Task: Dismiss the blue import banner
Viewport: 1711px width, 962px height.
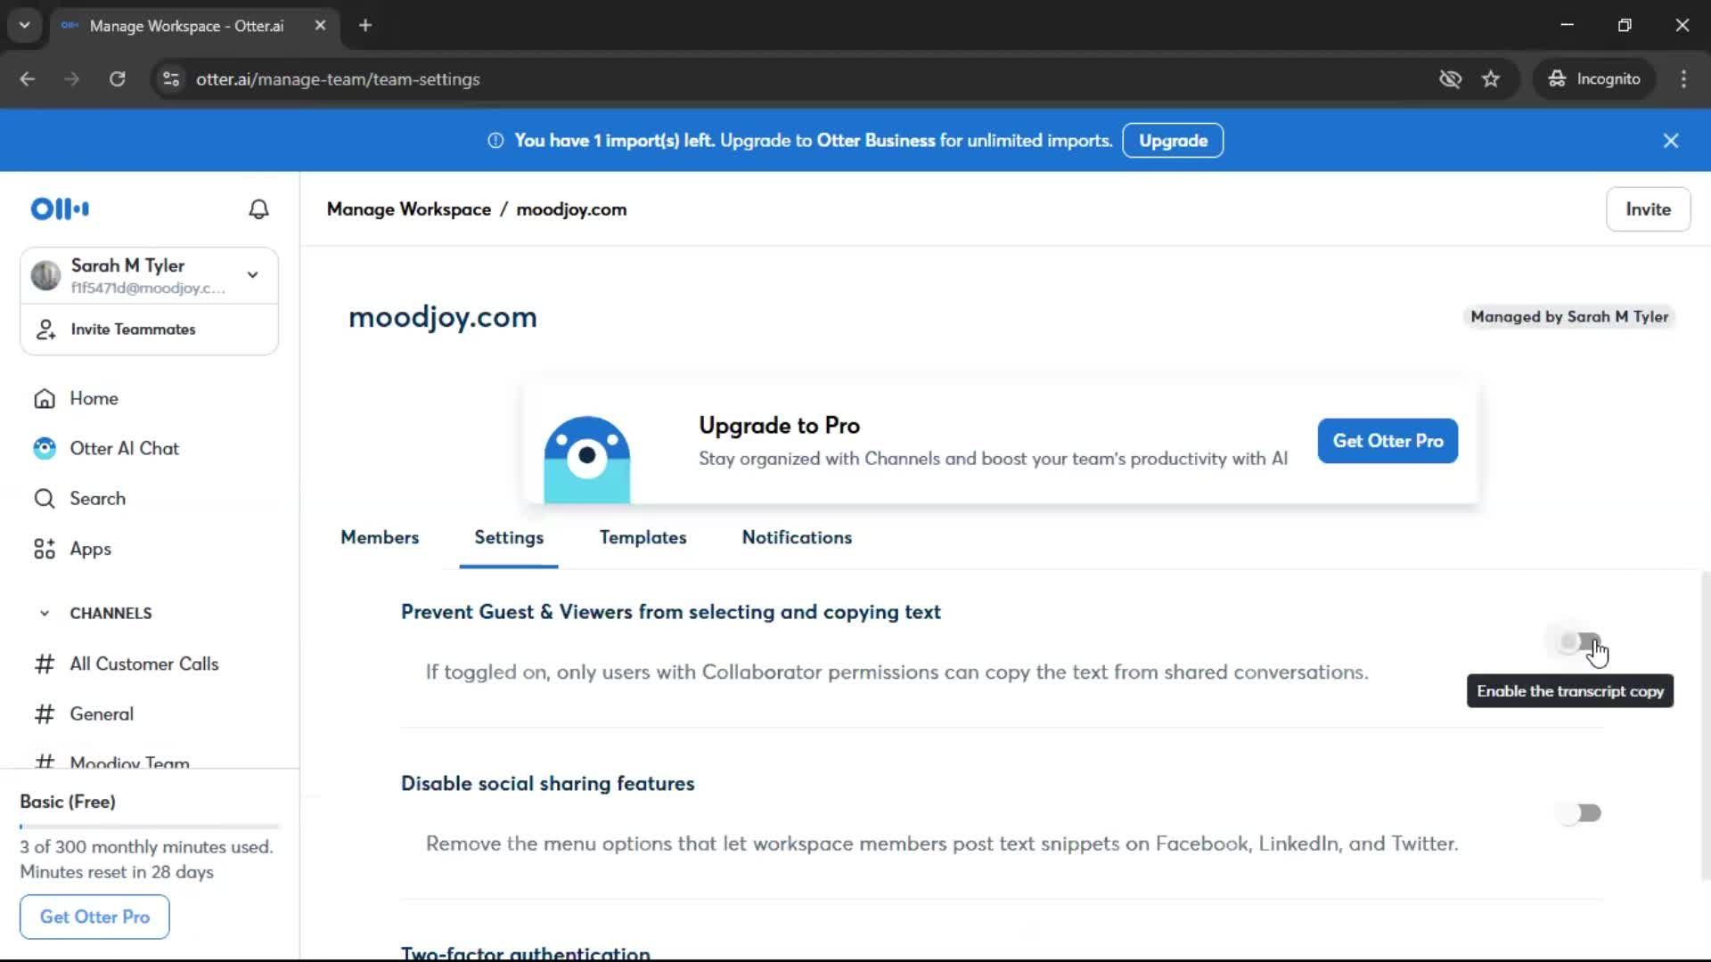Action: [1671, 141]
